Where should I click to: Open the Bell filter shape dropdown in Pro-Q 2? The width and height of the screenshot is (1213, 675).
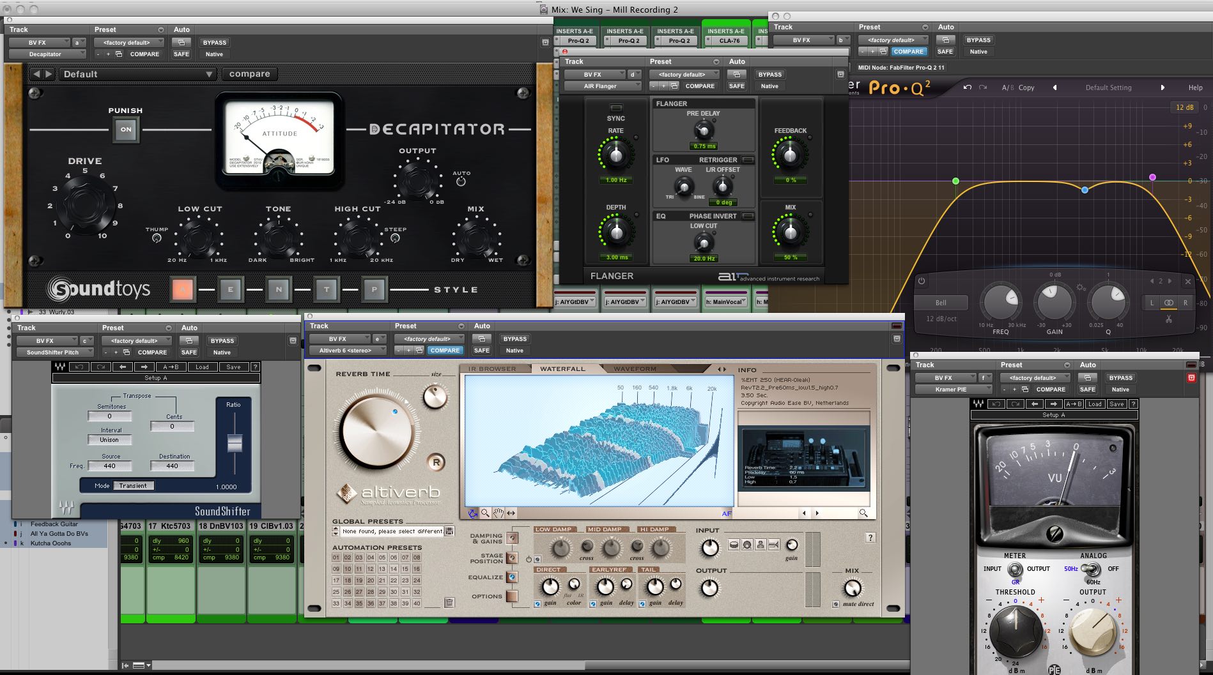[941, 303]
